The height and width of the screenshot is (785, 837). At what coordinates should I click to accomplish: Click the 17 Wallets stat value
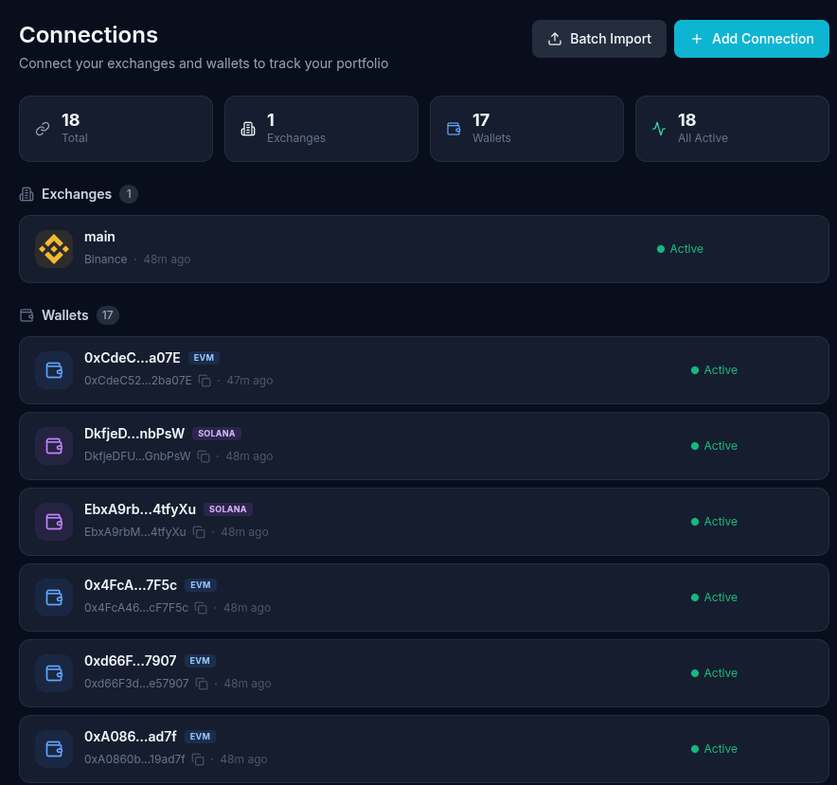(481, 120)
